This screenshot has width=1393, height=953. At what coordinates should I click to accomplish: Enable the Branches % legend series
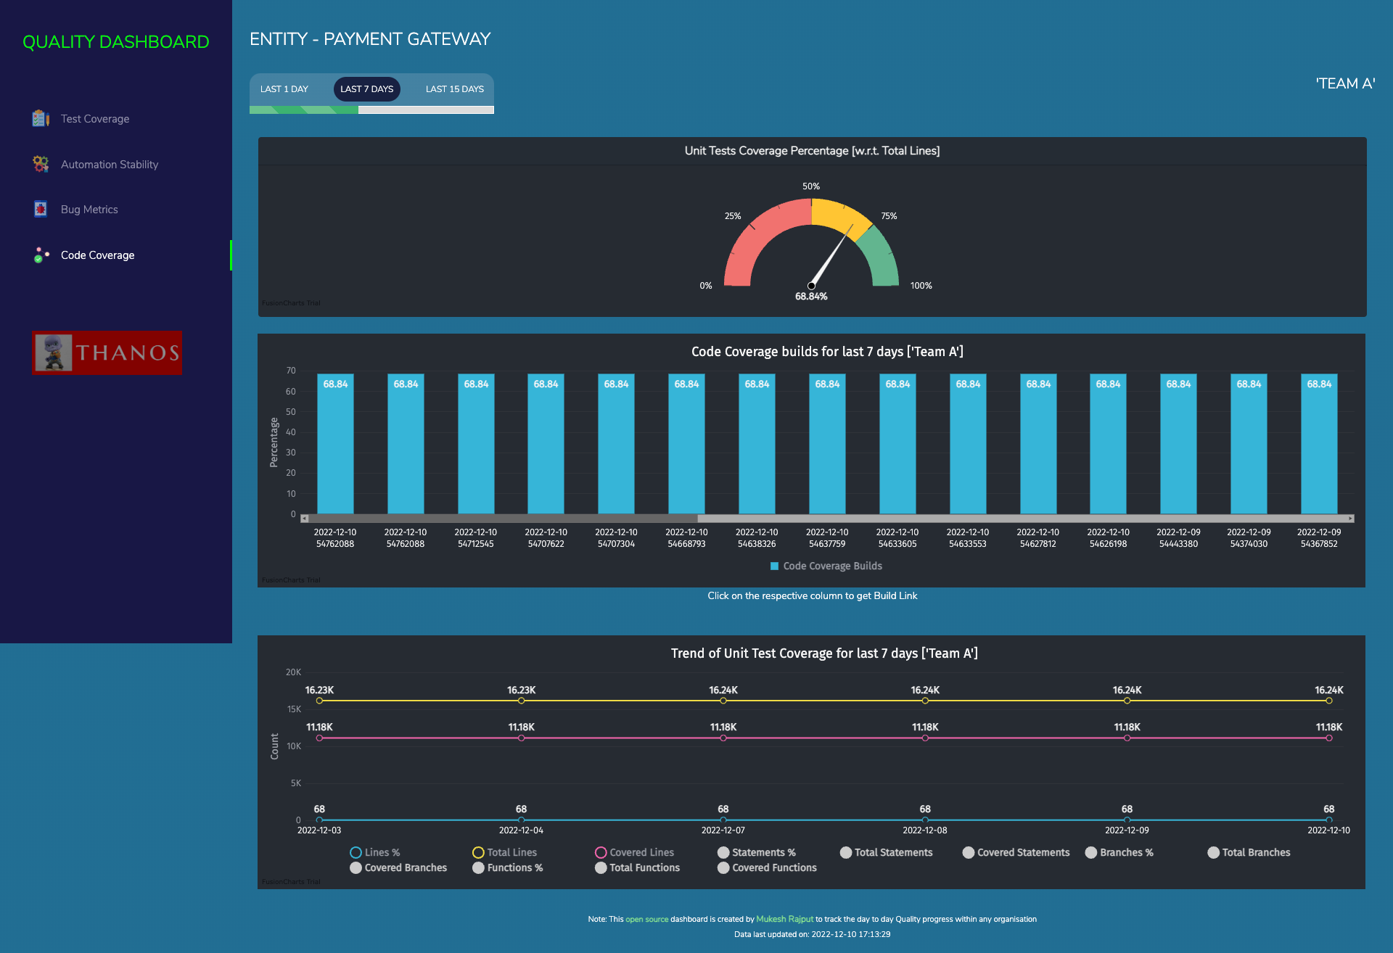coord(1119,852)
